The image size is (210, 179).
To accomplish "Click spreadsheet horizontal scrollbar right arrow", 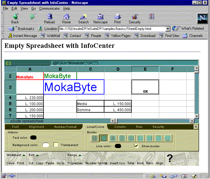I will pos(192,121).
